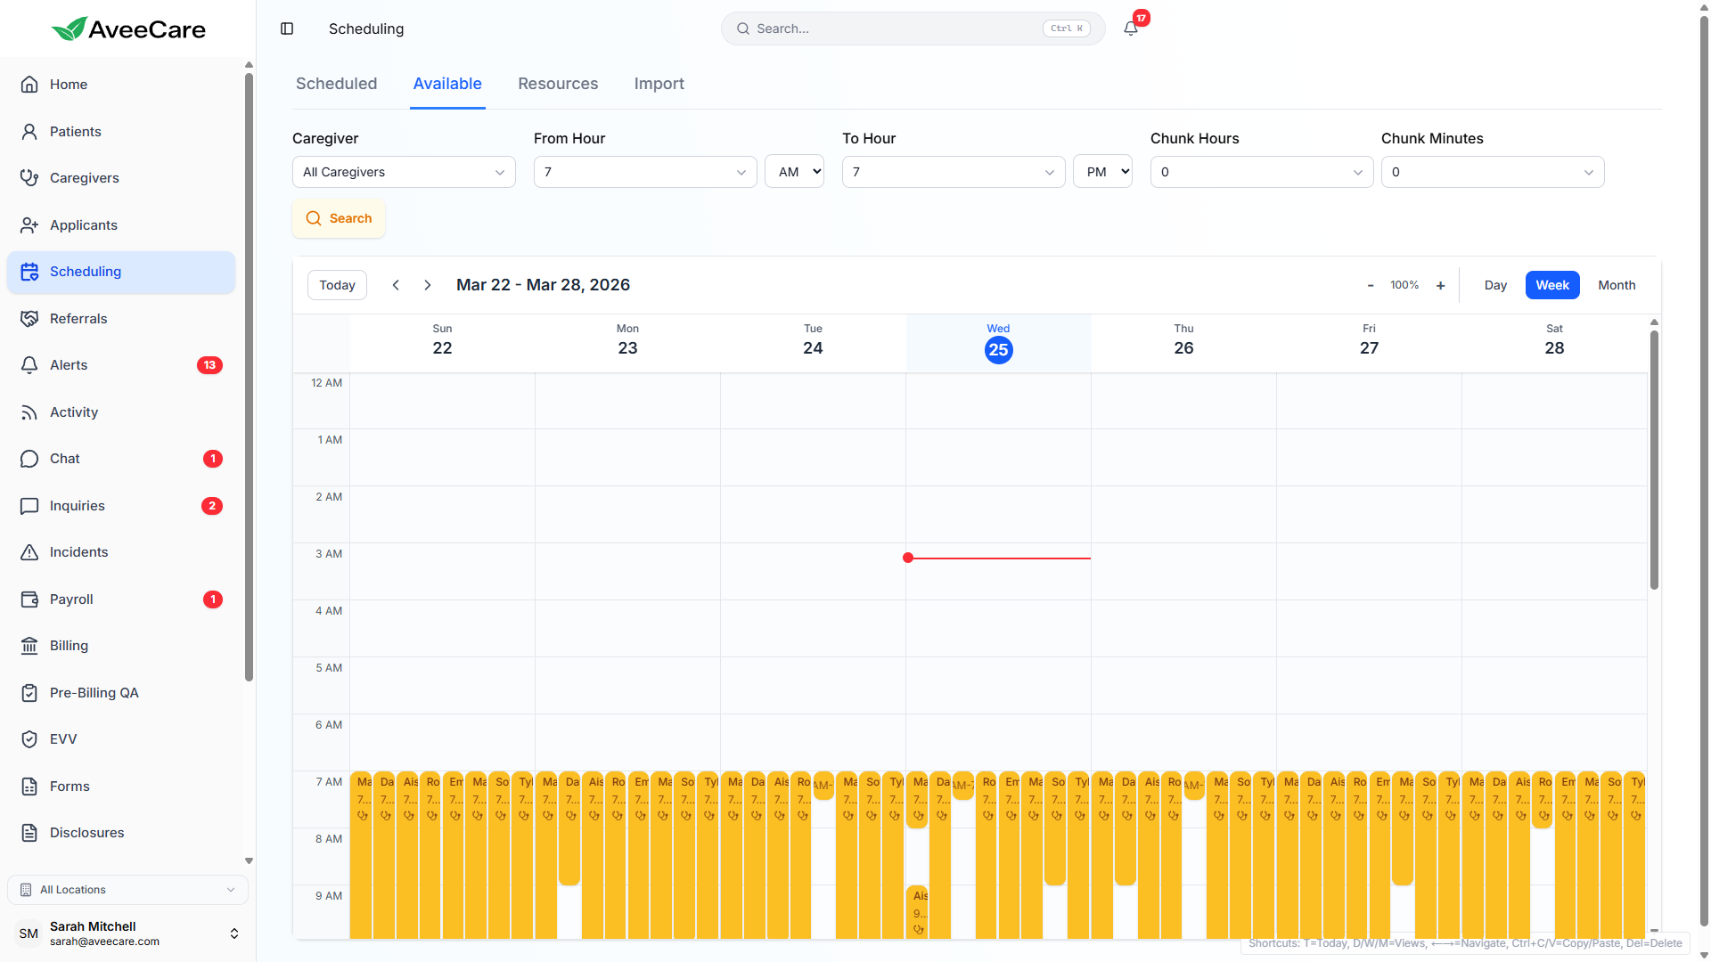This screenshot has height=962, width=1711.
Task: Select the Week view toggle
Action: (1552, 285)
